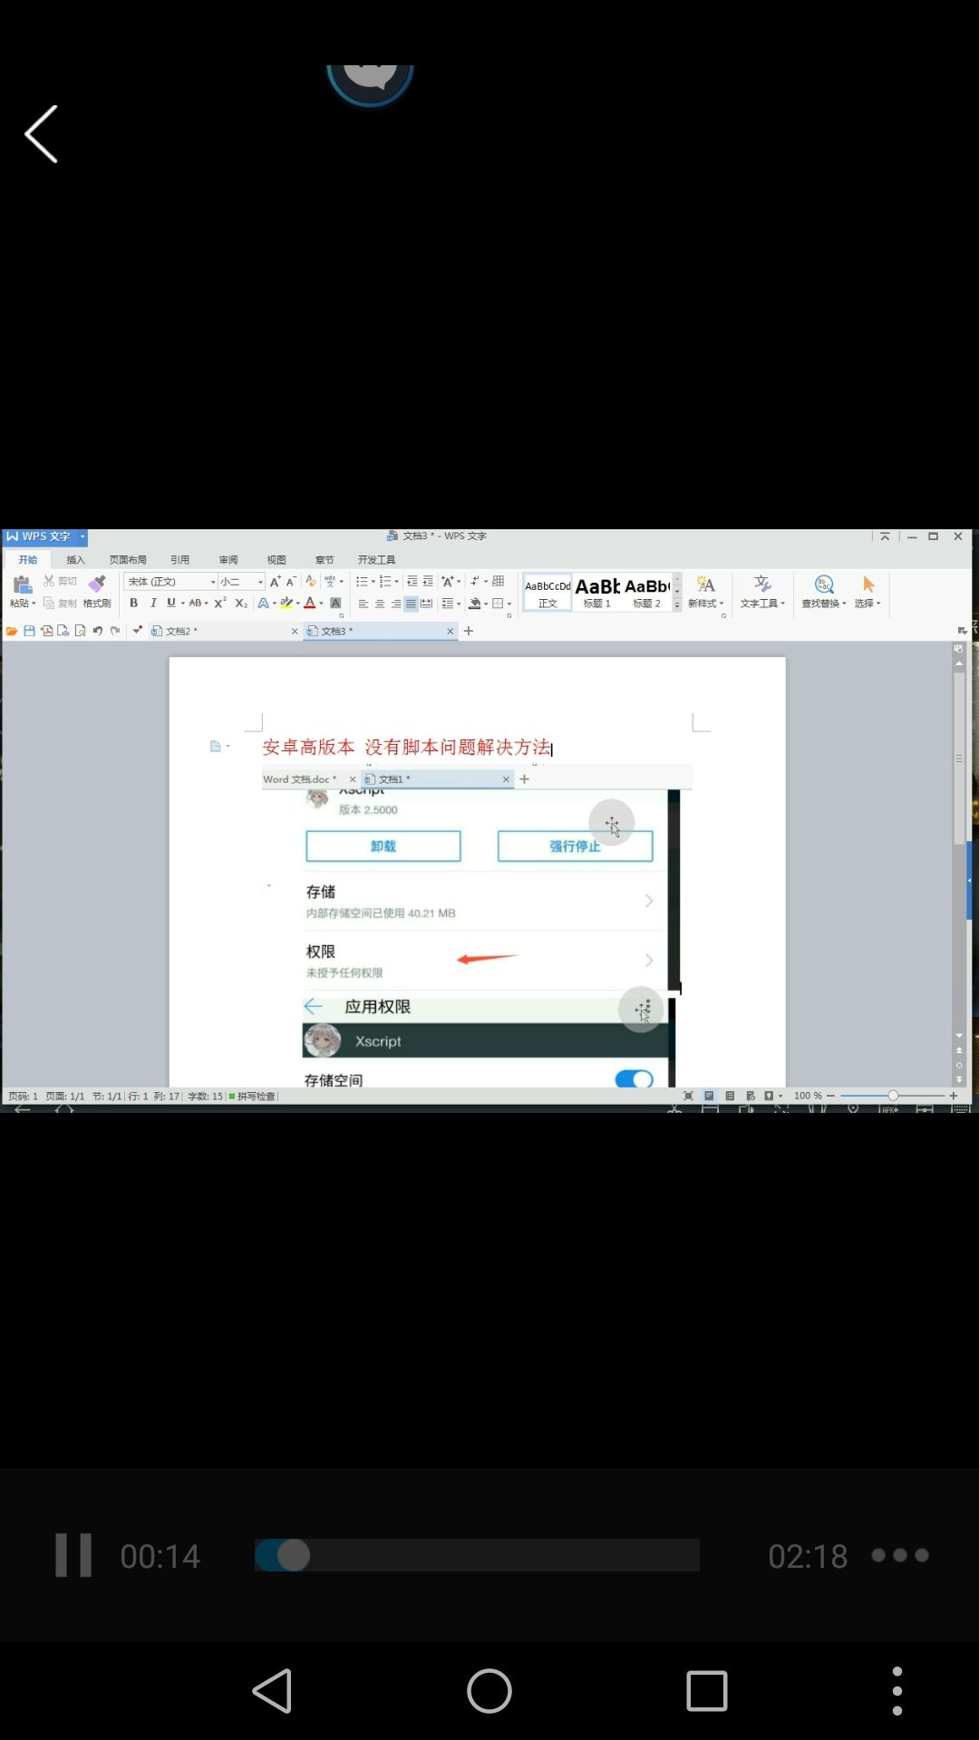Click the 格式刷 format painter icon

[x=97, y=592]
